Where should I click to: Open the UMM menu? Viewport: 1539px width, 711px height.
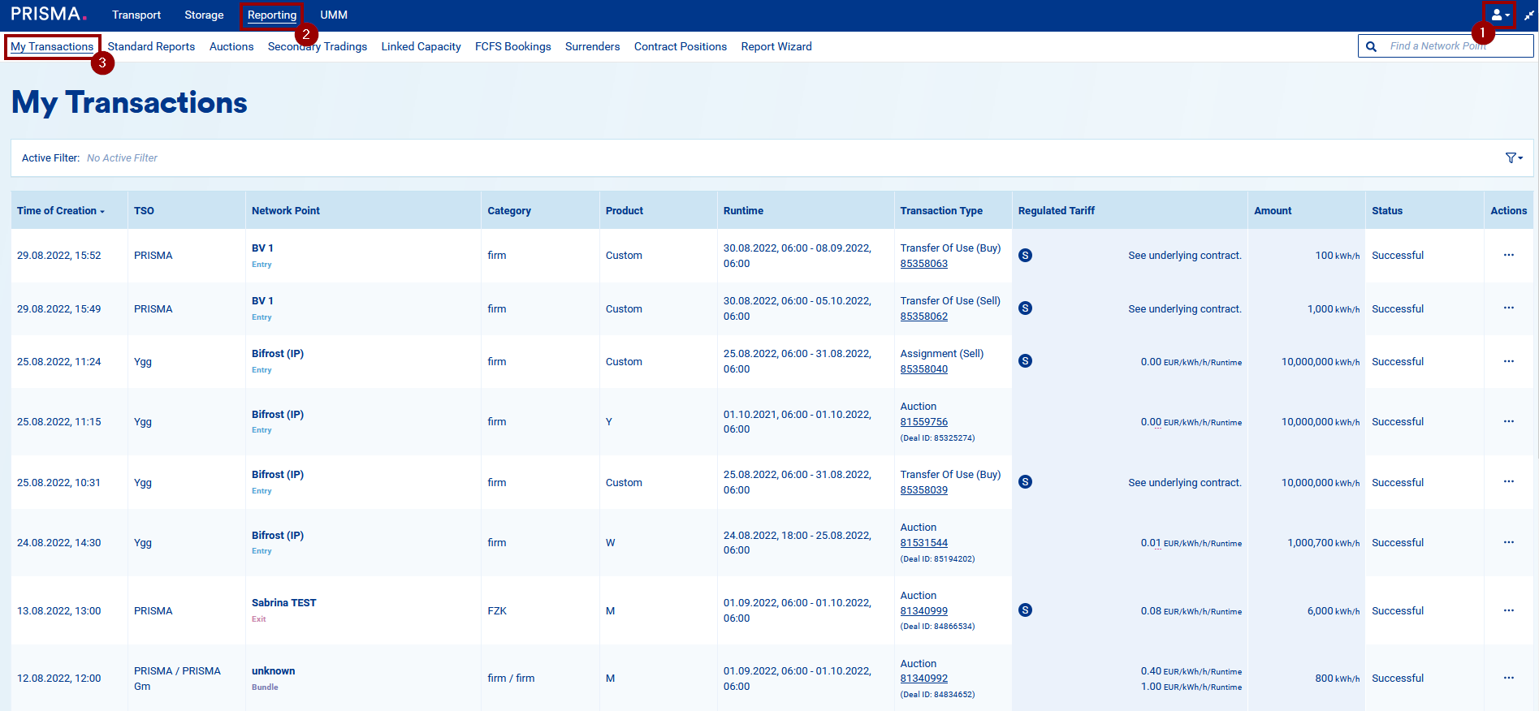click(x=334, y=15)
